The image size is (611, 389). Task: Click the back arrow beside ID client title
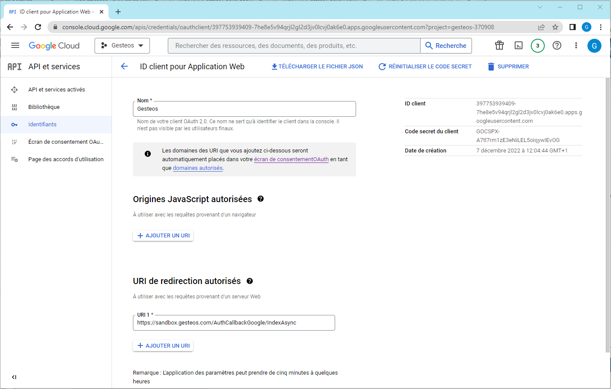[x=124, y=67]
